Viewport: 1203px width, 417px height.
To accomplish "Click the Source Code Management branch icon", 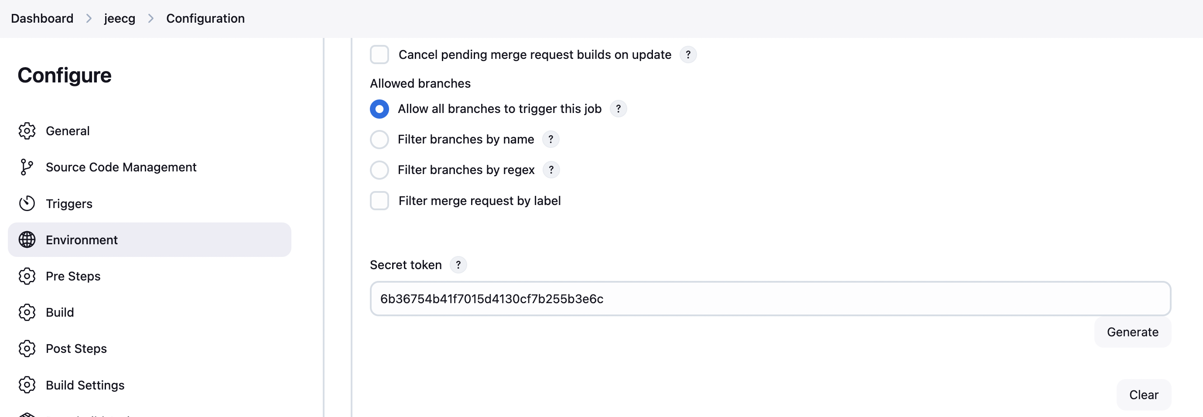I will pyautogui.click(x=27, y=167).
